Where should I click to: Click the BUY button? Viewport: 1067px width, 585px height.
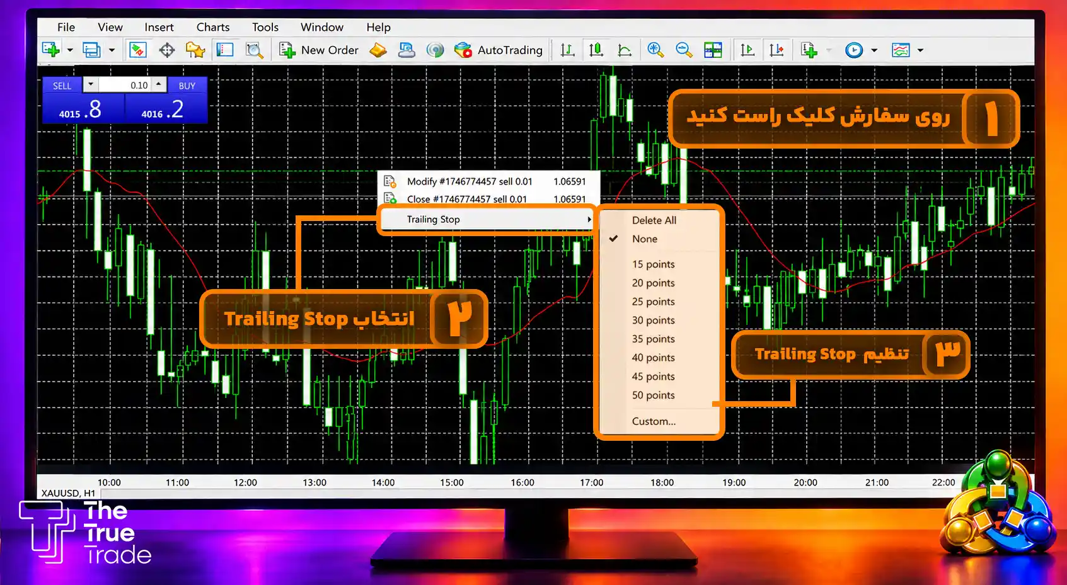[x=187, y=86]
